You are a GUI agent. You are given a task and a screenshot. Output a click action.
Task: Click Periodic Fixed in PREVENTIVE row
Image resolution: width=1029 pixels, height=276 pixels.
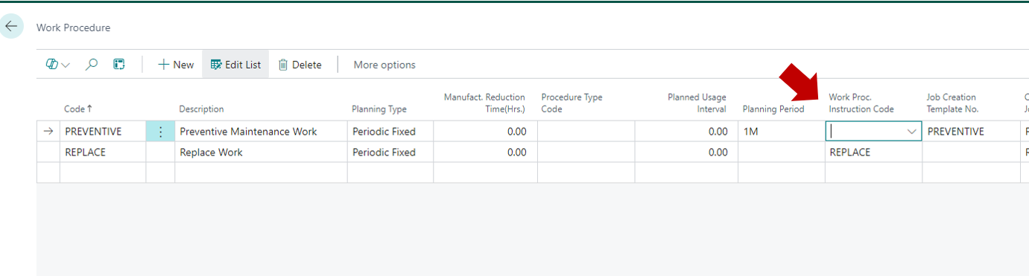tap(390, 132)
